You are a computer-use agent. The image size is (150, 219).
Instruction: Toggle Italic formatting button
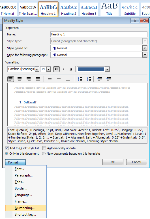(64, 69)
